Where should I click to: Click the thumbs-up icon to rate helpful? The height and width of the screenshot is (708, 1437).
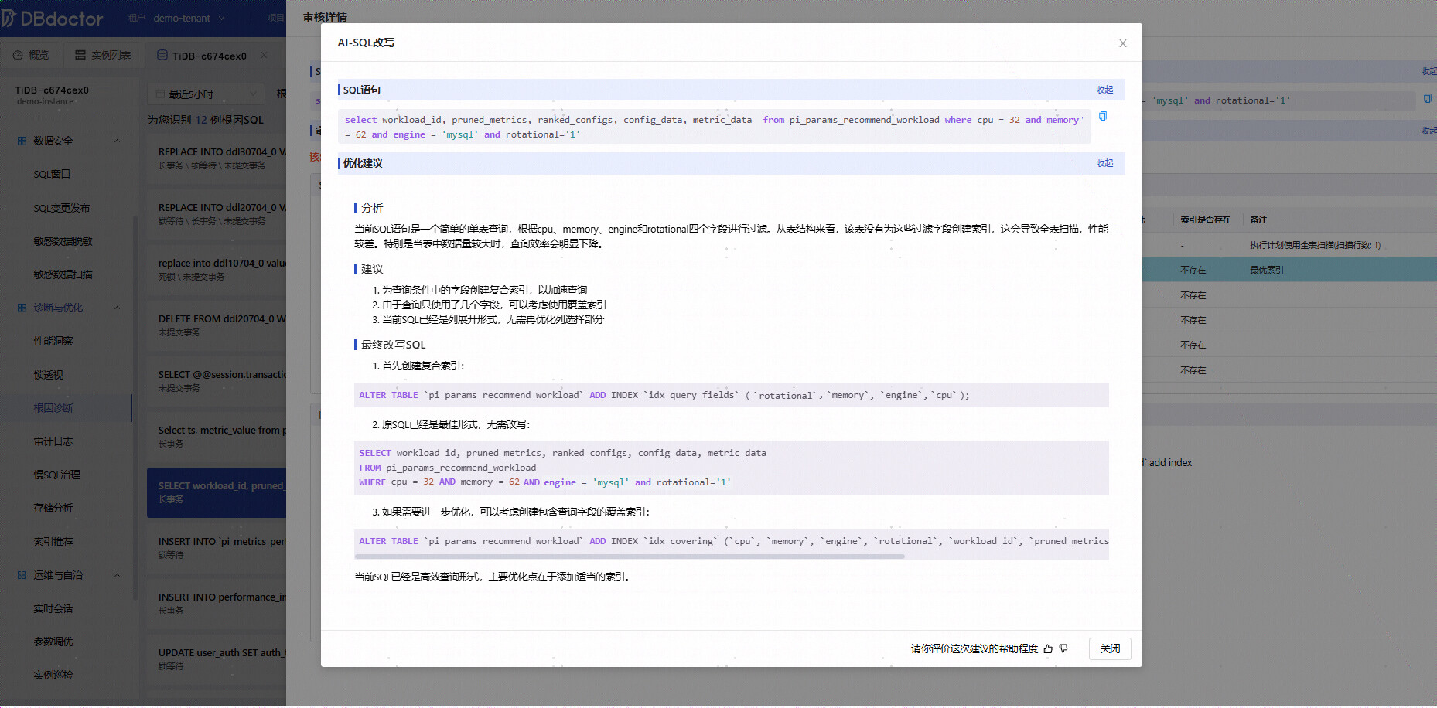tap(1048, 649)
